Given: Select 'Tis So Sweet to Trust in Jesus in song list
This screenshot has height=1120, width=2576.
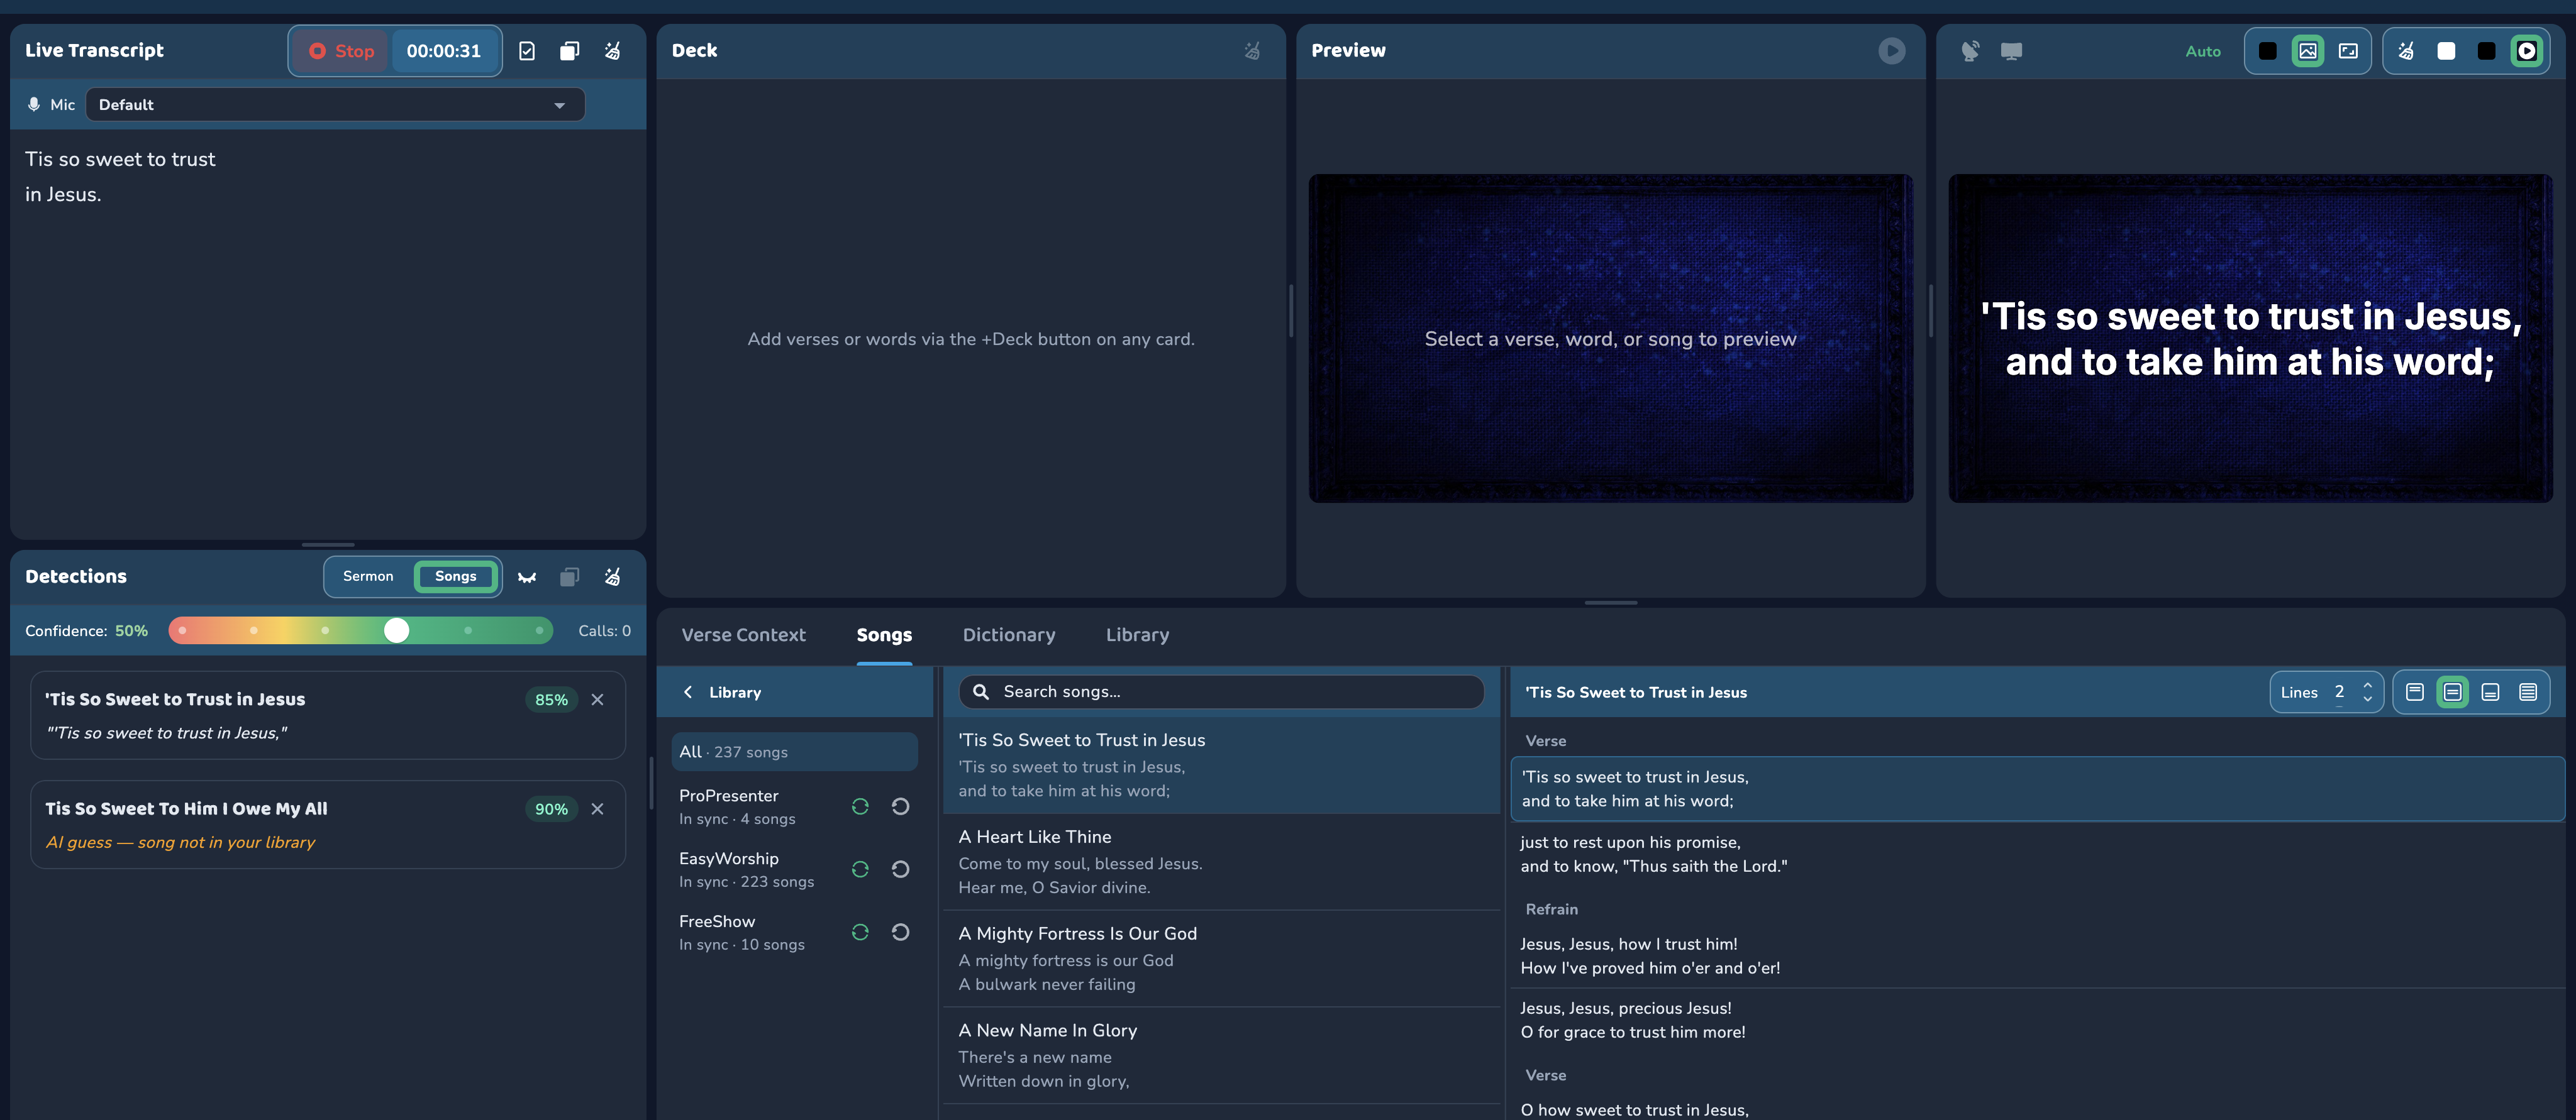Looking at the screenshot, I should [x=1221, y=766].
